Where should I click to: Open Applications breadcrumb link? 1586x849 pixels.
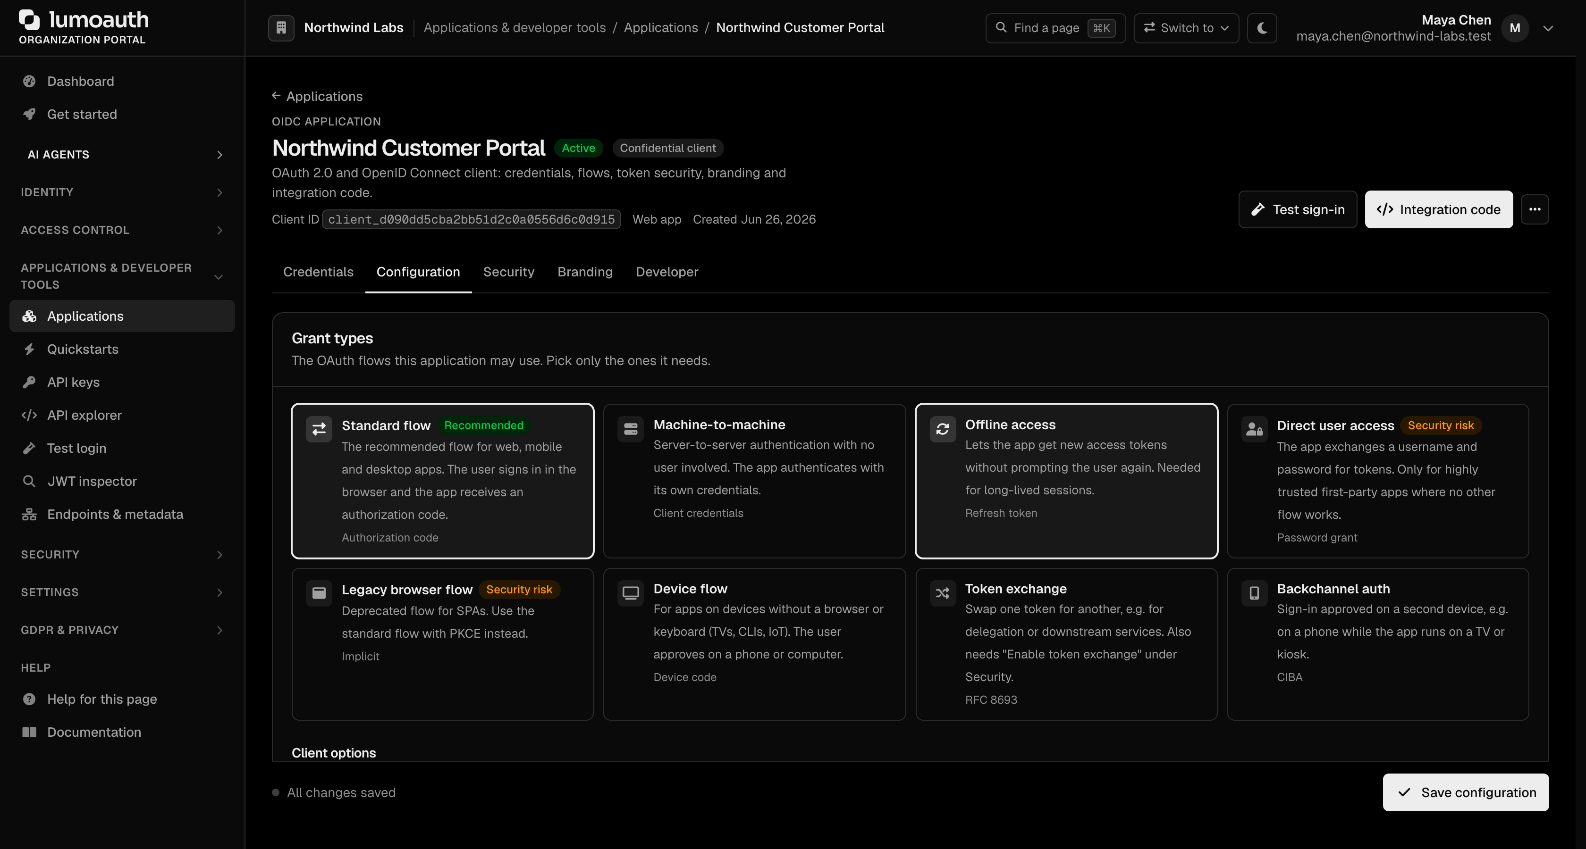coord(661,28)
